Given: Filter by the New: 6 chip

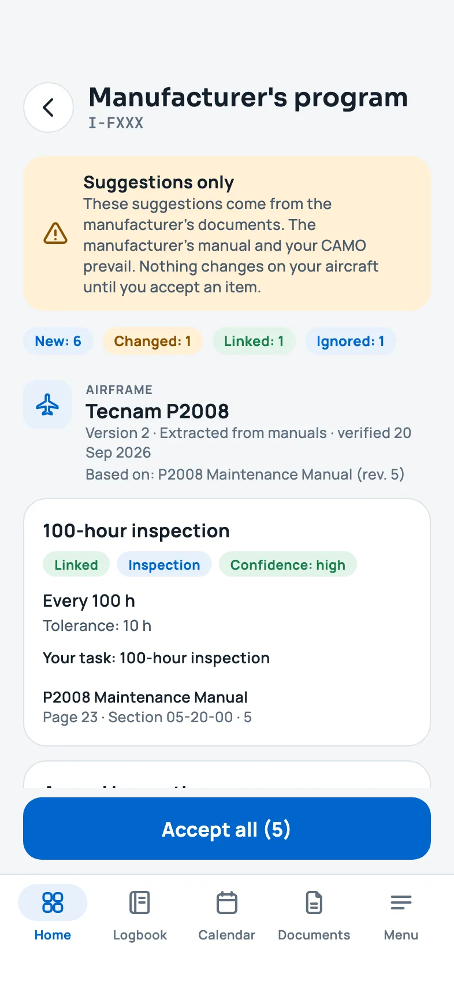Looking at the screenshot, I should click(x=58, y=341).
